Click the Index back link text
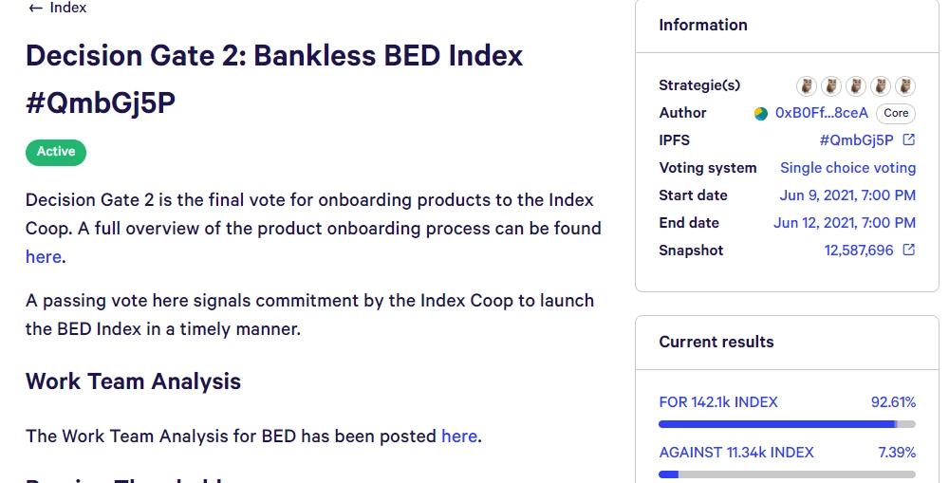The image size is (949, 483). (x=67, y=8)
